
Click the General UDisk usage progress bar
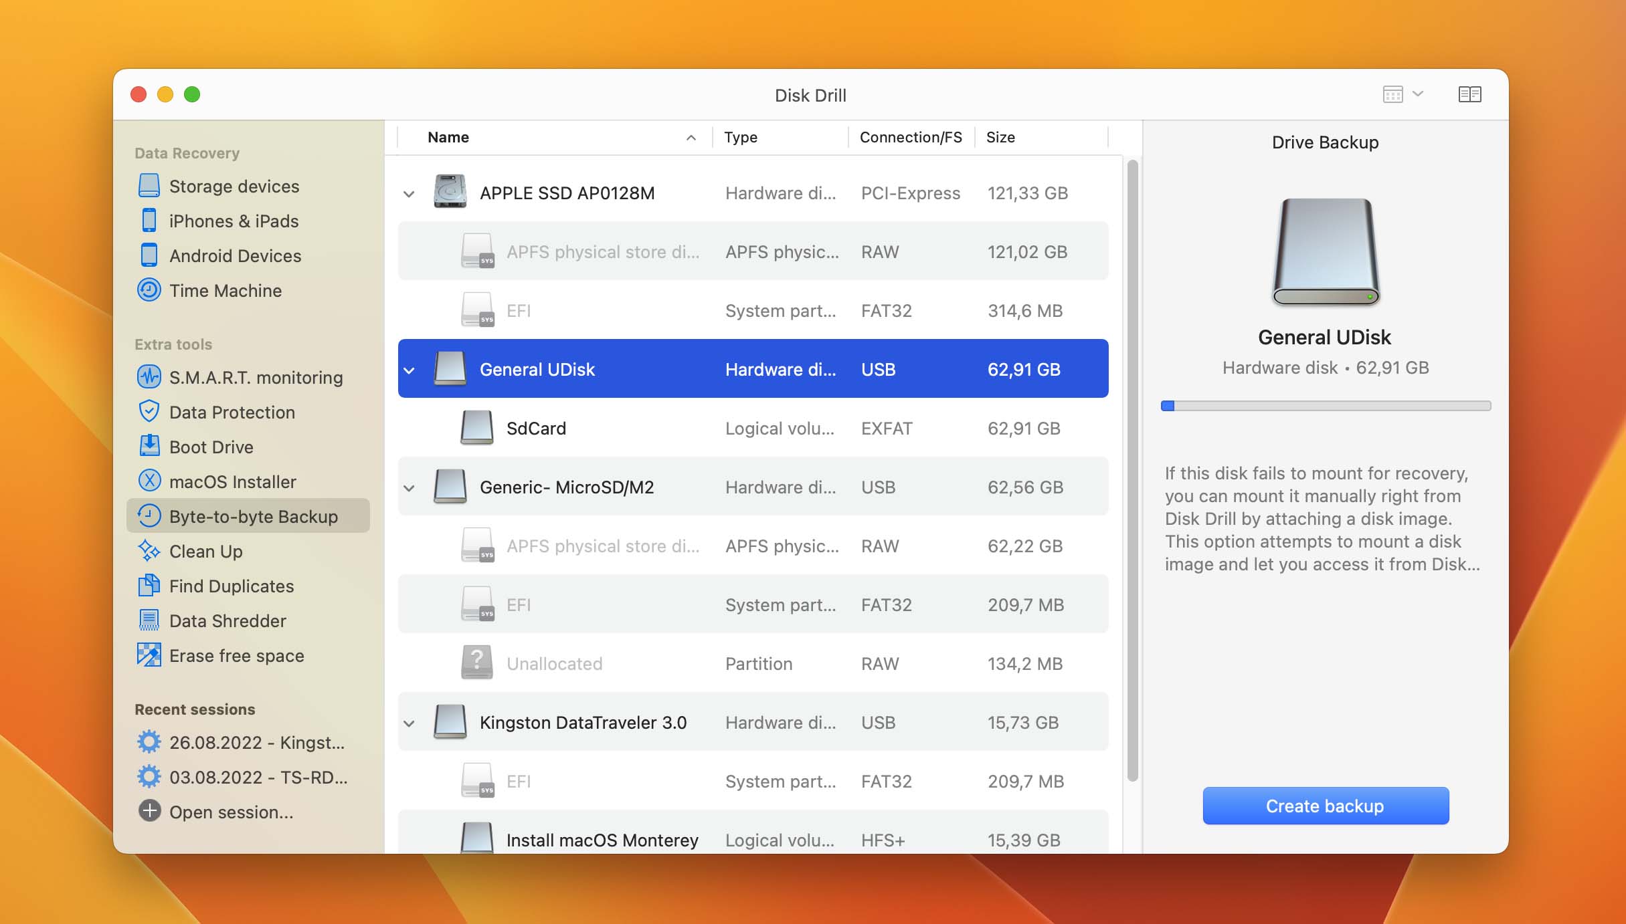(1326, 406)
